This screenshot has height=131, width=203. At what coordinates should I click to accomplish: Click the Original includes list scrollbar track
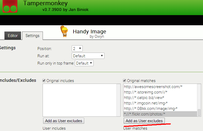tap(119, 100)
